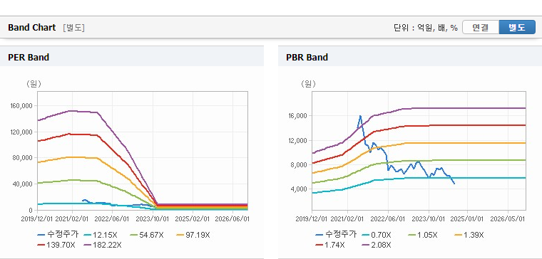Screen dimensions: 542x259
Task: Toggle 0.70X series in PBR legend
Action: [377, 236]
